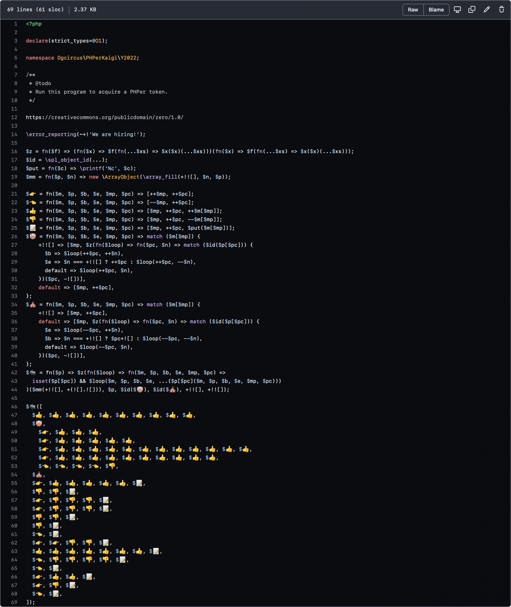Open the Blame view
Image resolution: width=511 pixels, height=607 pixels.
click(436, 10)
